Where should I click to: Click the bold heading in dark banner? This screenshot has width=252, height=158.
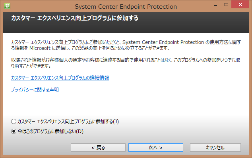point(75,18)
